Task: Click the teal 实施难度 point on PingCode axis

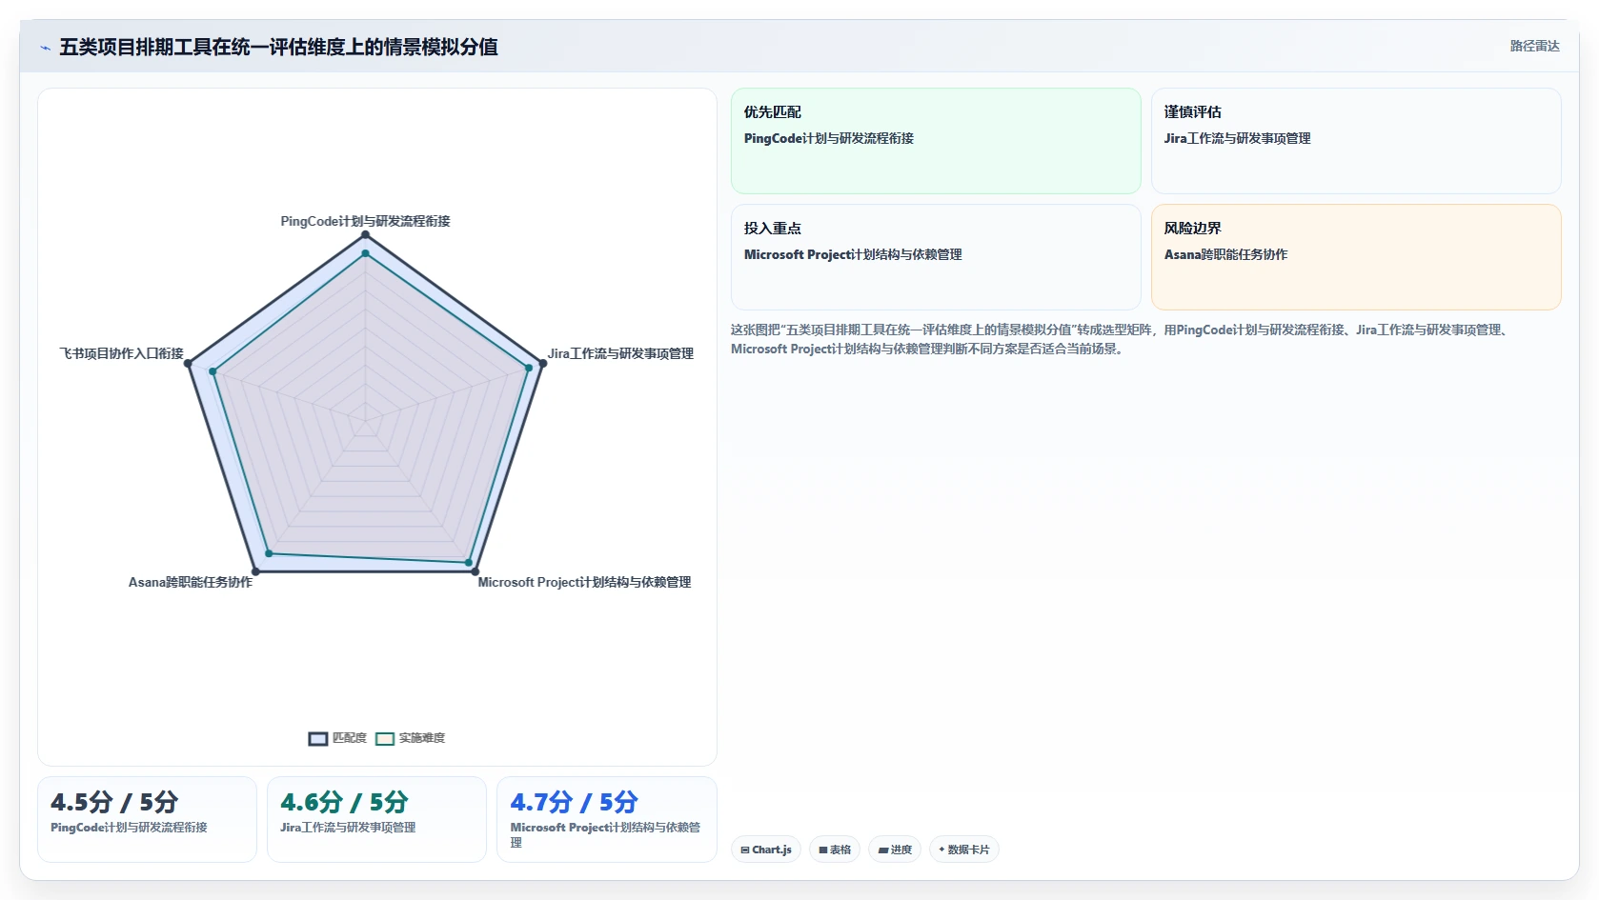Action: (365, 253)
